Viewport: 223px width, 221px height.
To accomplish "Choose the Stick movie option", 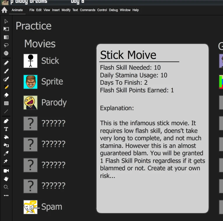I will click(x=50, y=61).
